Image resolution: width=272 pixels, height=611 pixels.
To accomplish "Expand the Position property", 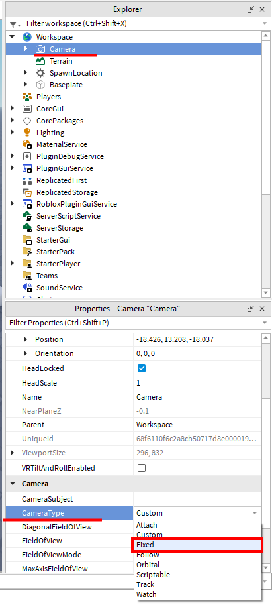I will coord(26,339).
